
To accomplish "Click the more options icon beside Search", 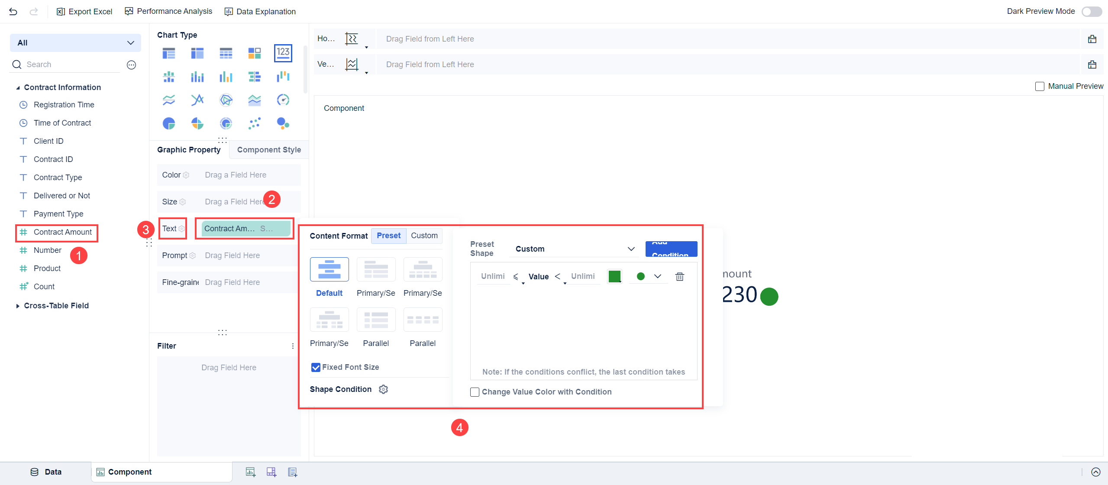I will pyautogui.click(x=131, y=65).
